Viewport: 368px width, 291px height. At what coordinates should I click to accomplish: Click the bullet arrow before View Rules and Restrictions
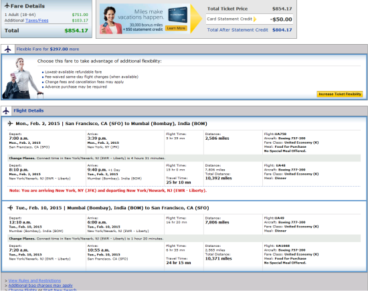[x=6, y=281]
